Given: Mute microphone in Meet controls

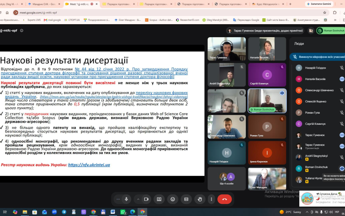Looking at the screenshot, I should click(x=126, y=199).
